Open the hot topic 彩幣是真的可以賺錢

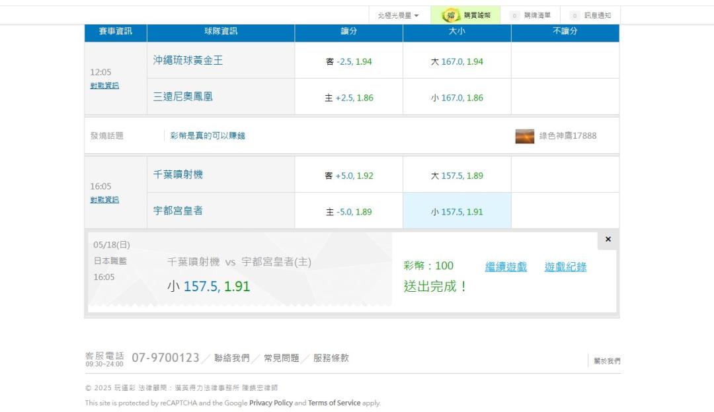(208, 135)
